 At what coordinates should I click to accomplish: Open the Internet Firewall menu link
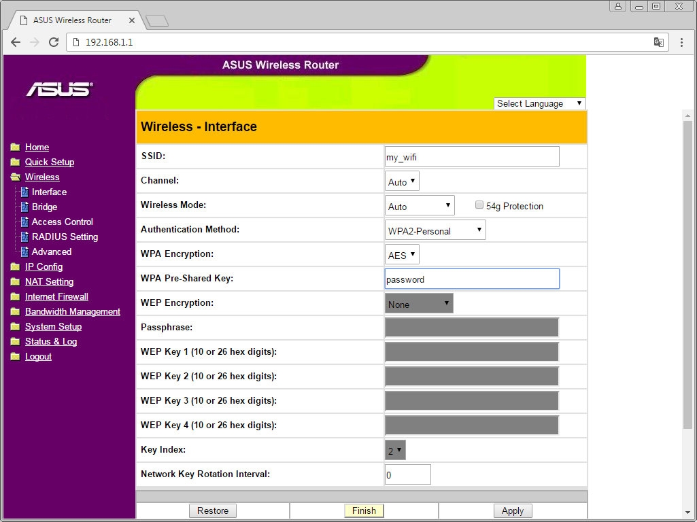coord(56,297)
